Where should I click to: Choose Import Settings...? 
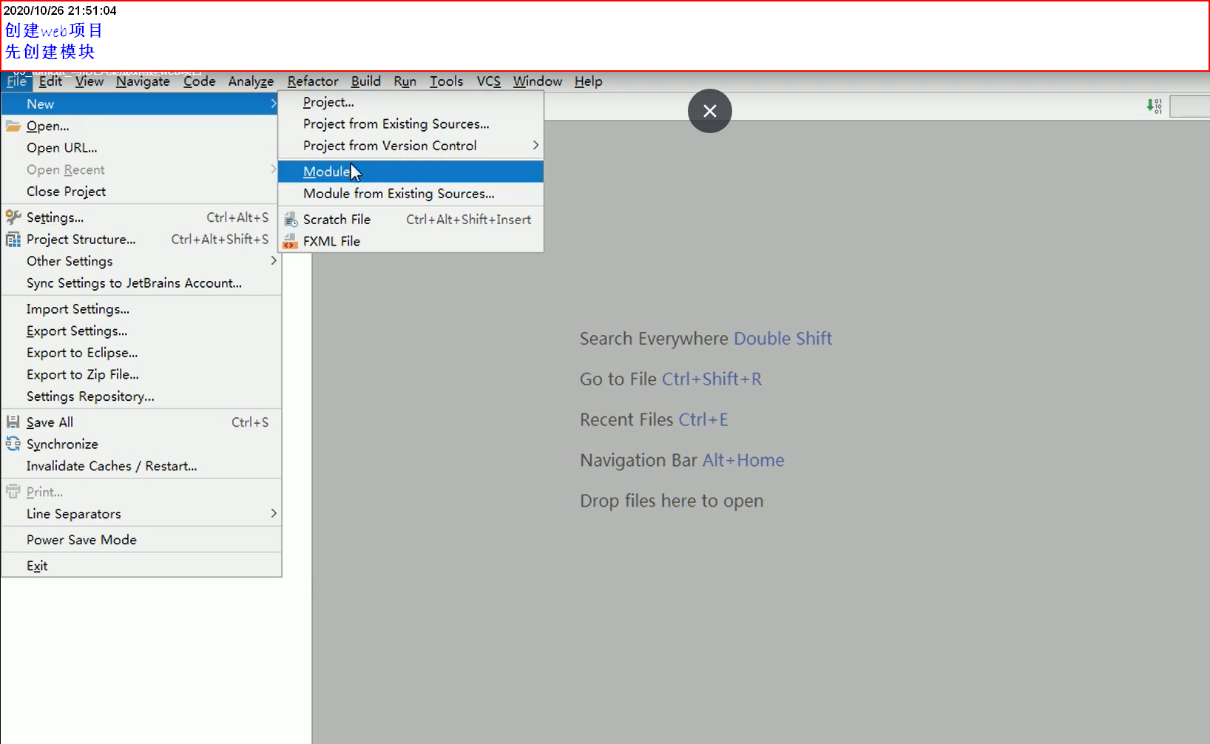pyautogui.click(x=141, y=309)
